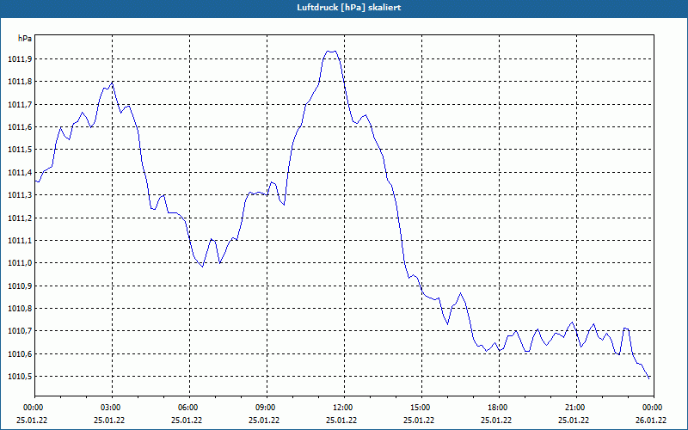
Task: Select the "1011,8" pressure axis value
Action: coord(20,82)
